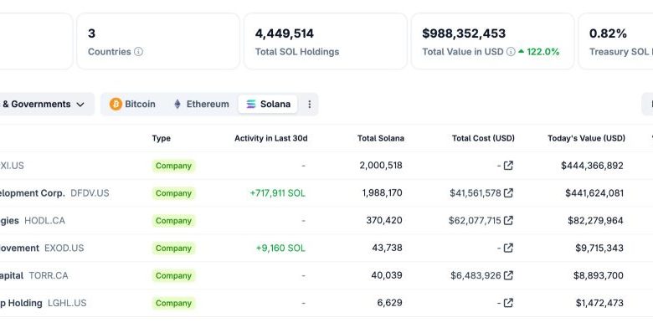Click the Total SOL Holdings stat card
The width and height of the screenshot is (653, 333).
pyautogui.click(x=326, y=41)
